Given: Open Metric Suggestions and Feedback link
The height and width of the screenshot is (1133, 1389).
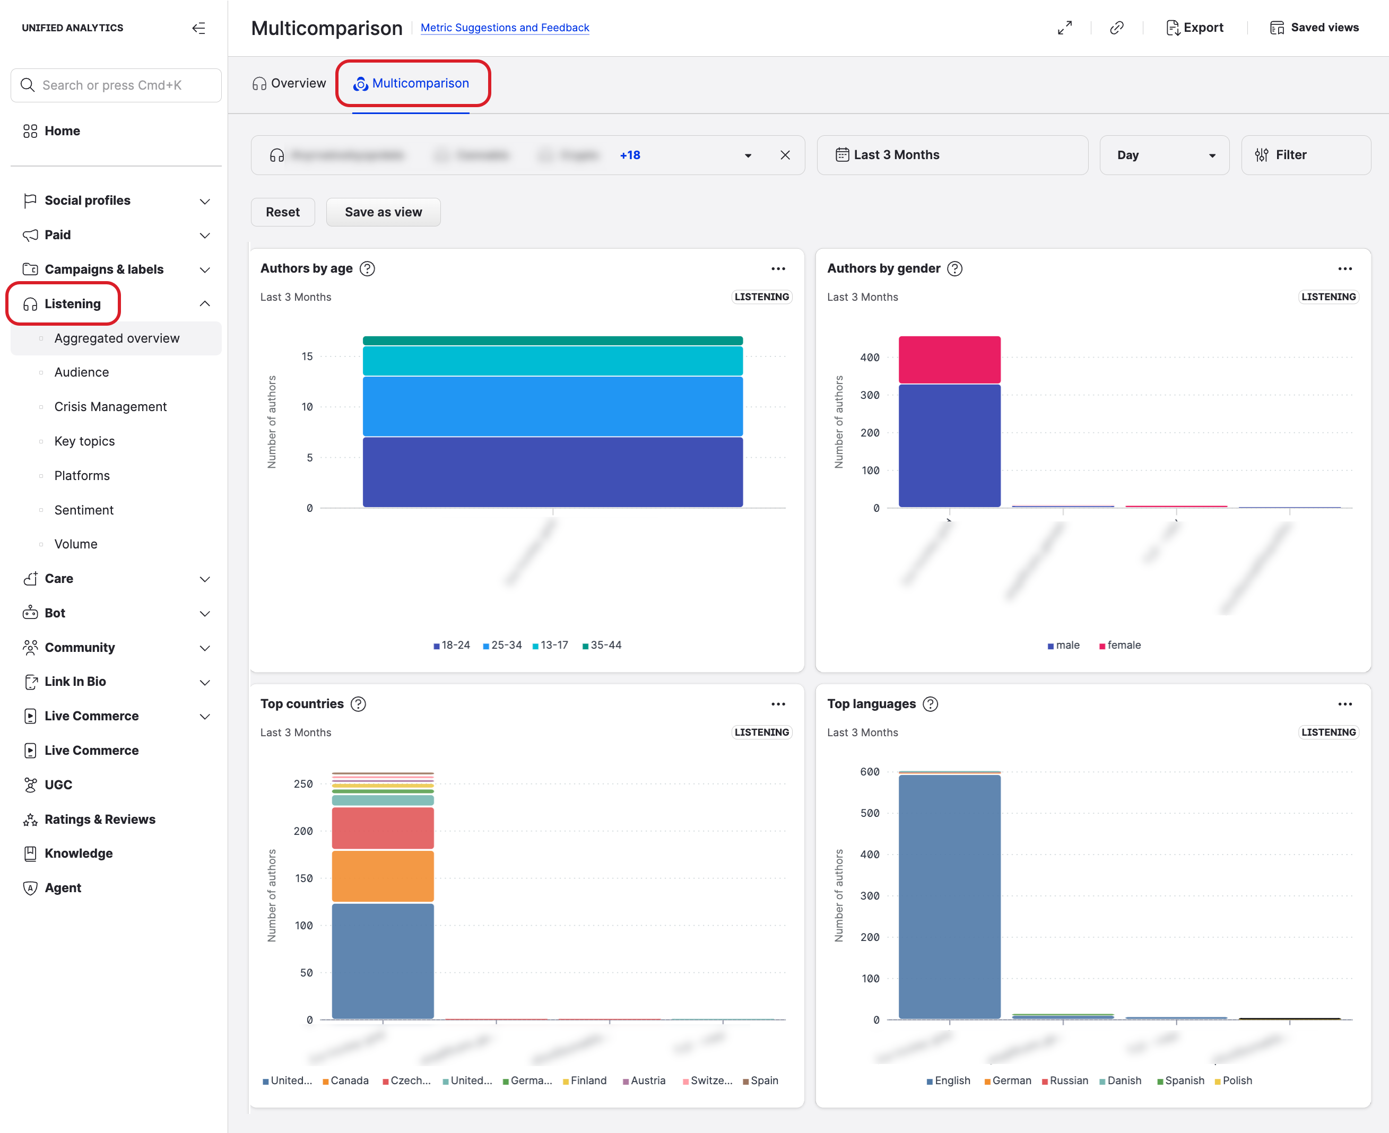Looking at the screenshot, I should point(505,28).
